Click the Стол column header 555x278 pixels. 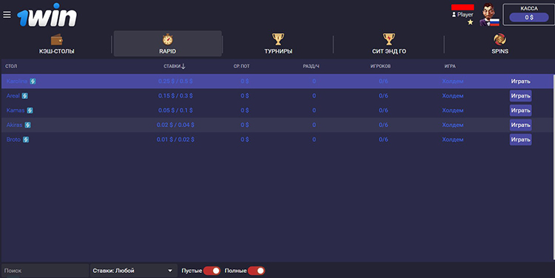11,66
